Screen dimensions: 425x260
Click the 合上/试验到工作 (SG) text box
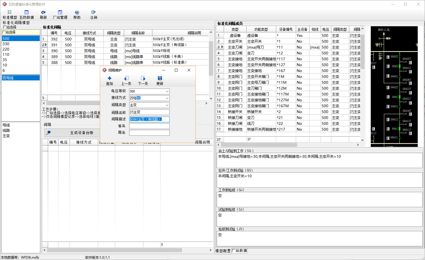(320, 160)
